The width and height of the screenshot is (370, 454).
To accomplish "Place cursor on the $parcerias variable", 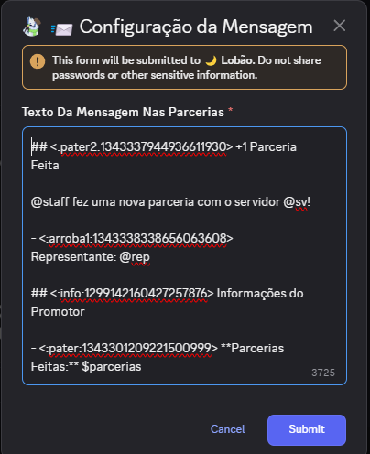I will (x=112, y=367).
